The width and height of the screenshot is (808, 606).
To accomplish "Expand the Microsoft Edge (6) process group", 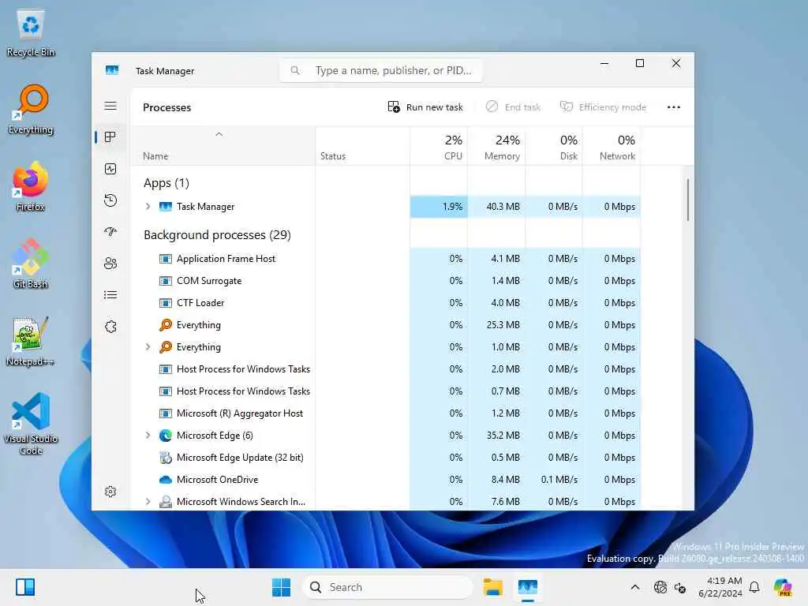I will tap(148, 436).
